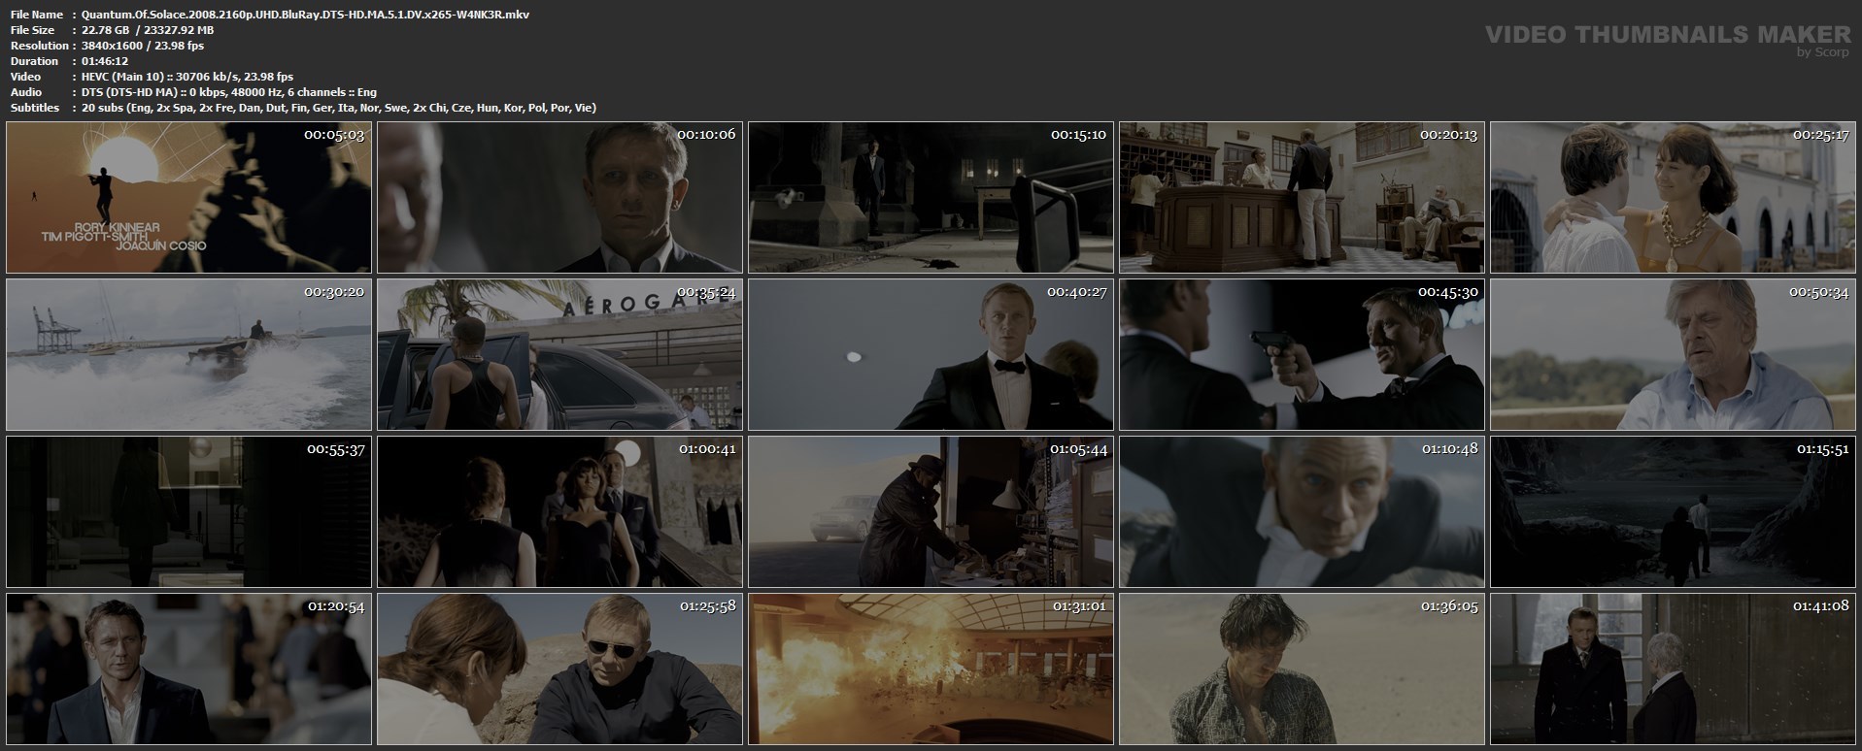Click the HEVC (Main 10) video info line

pos(187,77)
